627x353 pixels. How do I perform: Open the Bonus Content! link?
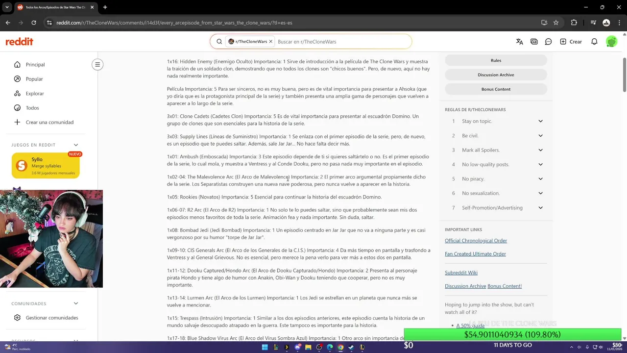pos(505,286)
